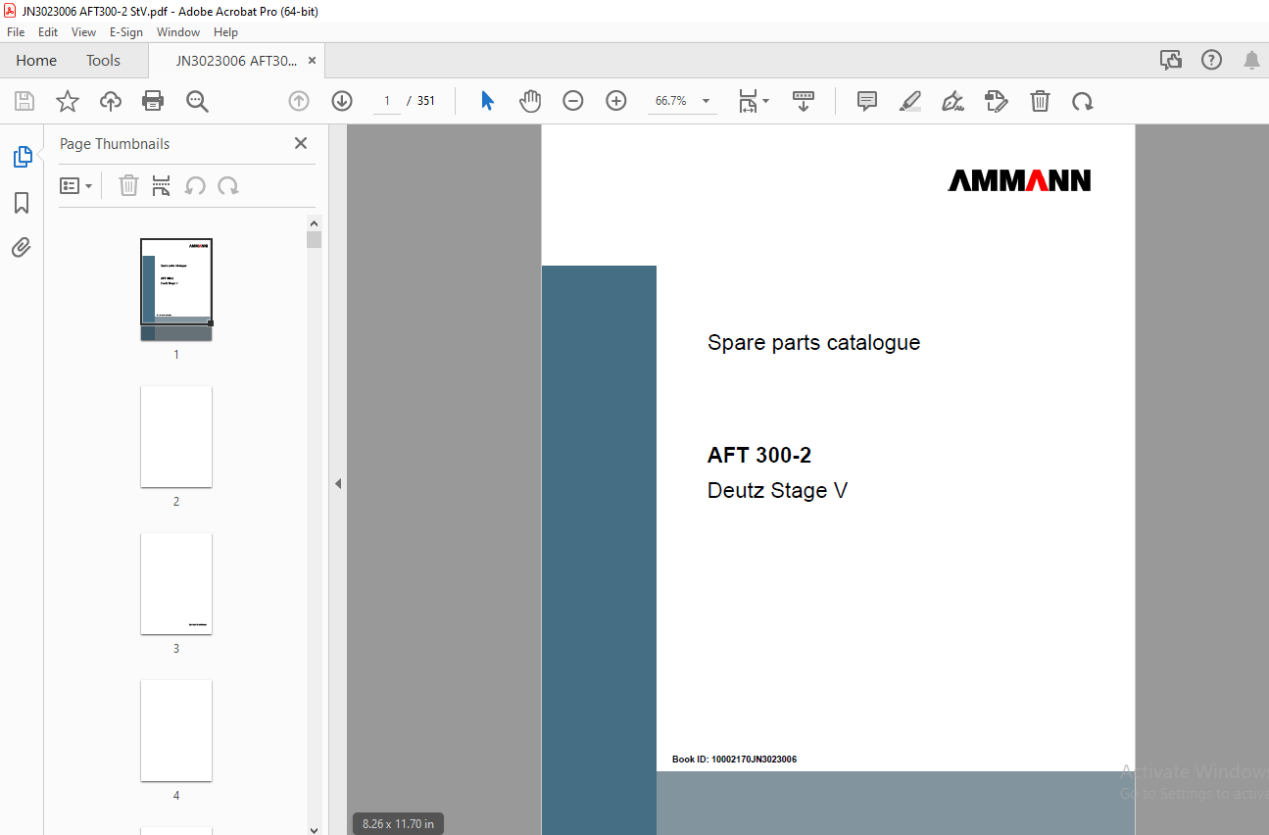
Task: Open the Page Thumbnails sidebar icon
Action: 22,156
